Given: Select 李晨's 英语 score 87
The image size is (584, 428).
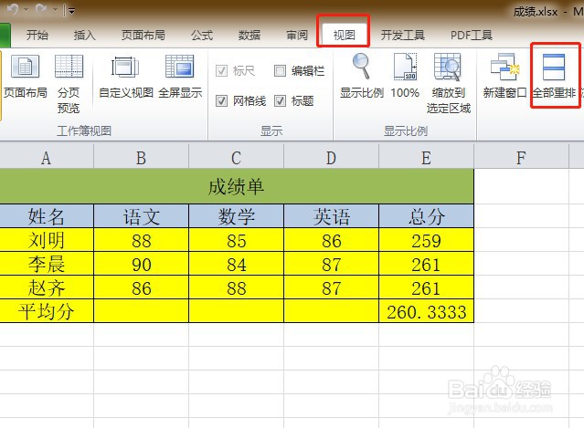Looking at the screenshot, I should pyautogui.click(x=331, y=264).
